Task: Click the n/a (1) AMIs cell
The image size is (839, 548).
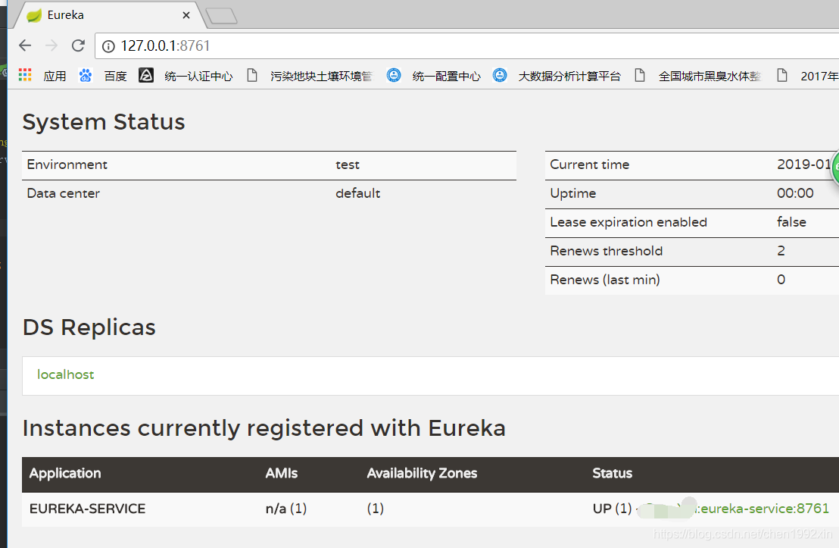Action: (286, 509)
